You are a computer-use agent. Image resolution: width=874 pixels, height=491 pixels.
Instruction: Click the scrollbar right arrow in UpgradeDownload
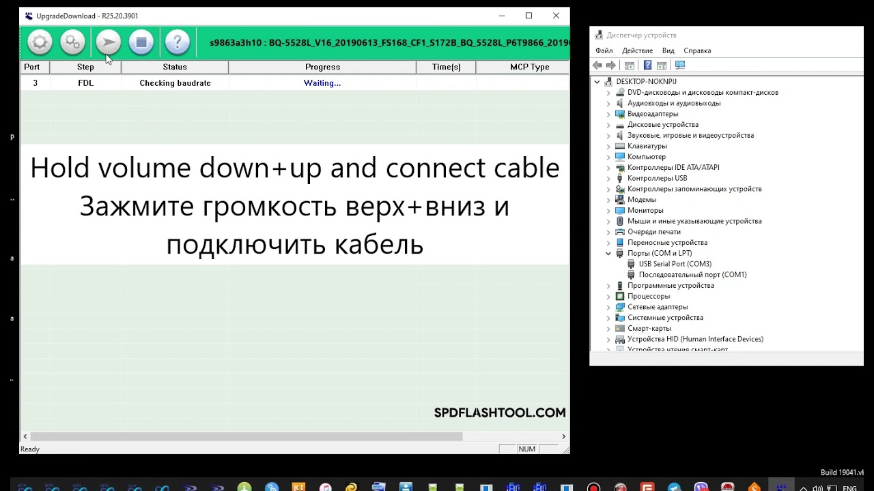563,436
